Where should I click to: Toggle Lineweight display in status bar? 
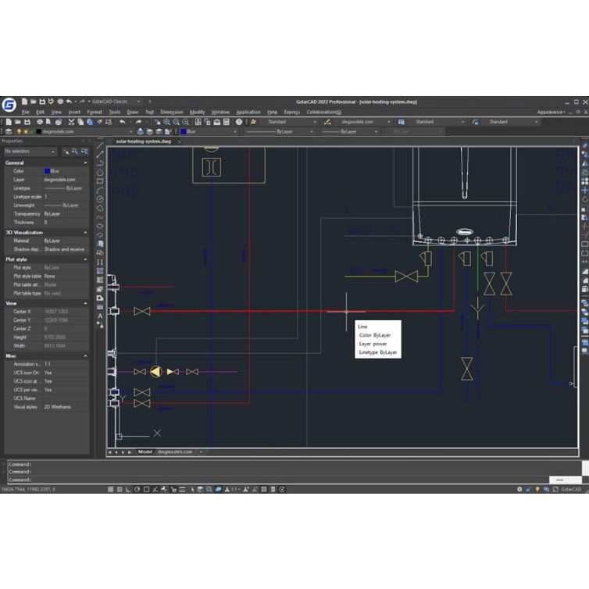182,489
